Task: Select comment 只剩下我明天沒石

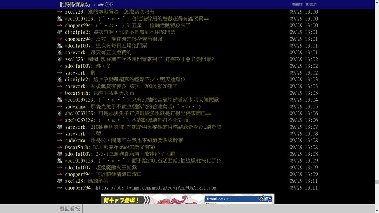Action: click(x=114, y=93)
